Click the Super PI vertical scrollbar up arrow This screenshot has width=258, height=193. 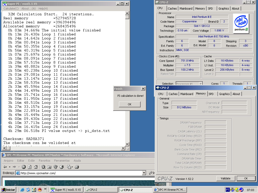pyautogui.click(x=127, y=13)
